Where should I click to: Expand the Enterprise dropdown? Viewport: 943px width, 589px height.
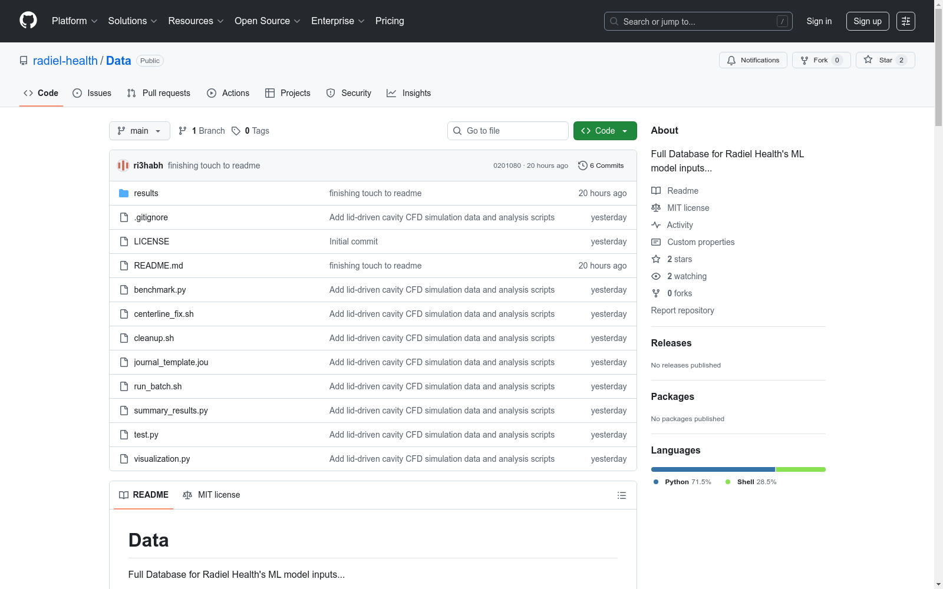tap(338, 21)
